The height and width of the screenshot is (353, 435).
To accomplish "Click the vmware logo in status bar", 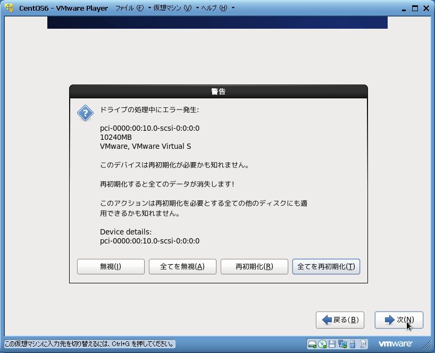I will tap(395, 344).
